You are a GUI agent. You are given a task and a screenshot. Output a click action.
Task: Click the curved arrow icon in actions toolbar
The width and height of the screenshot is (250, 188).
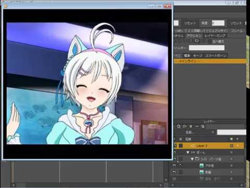[196, 41]
